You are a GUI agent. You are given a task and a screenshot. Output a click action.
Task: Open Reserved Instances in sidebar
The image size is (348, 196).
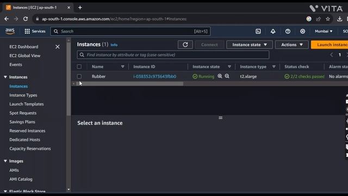pos(27,131)
